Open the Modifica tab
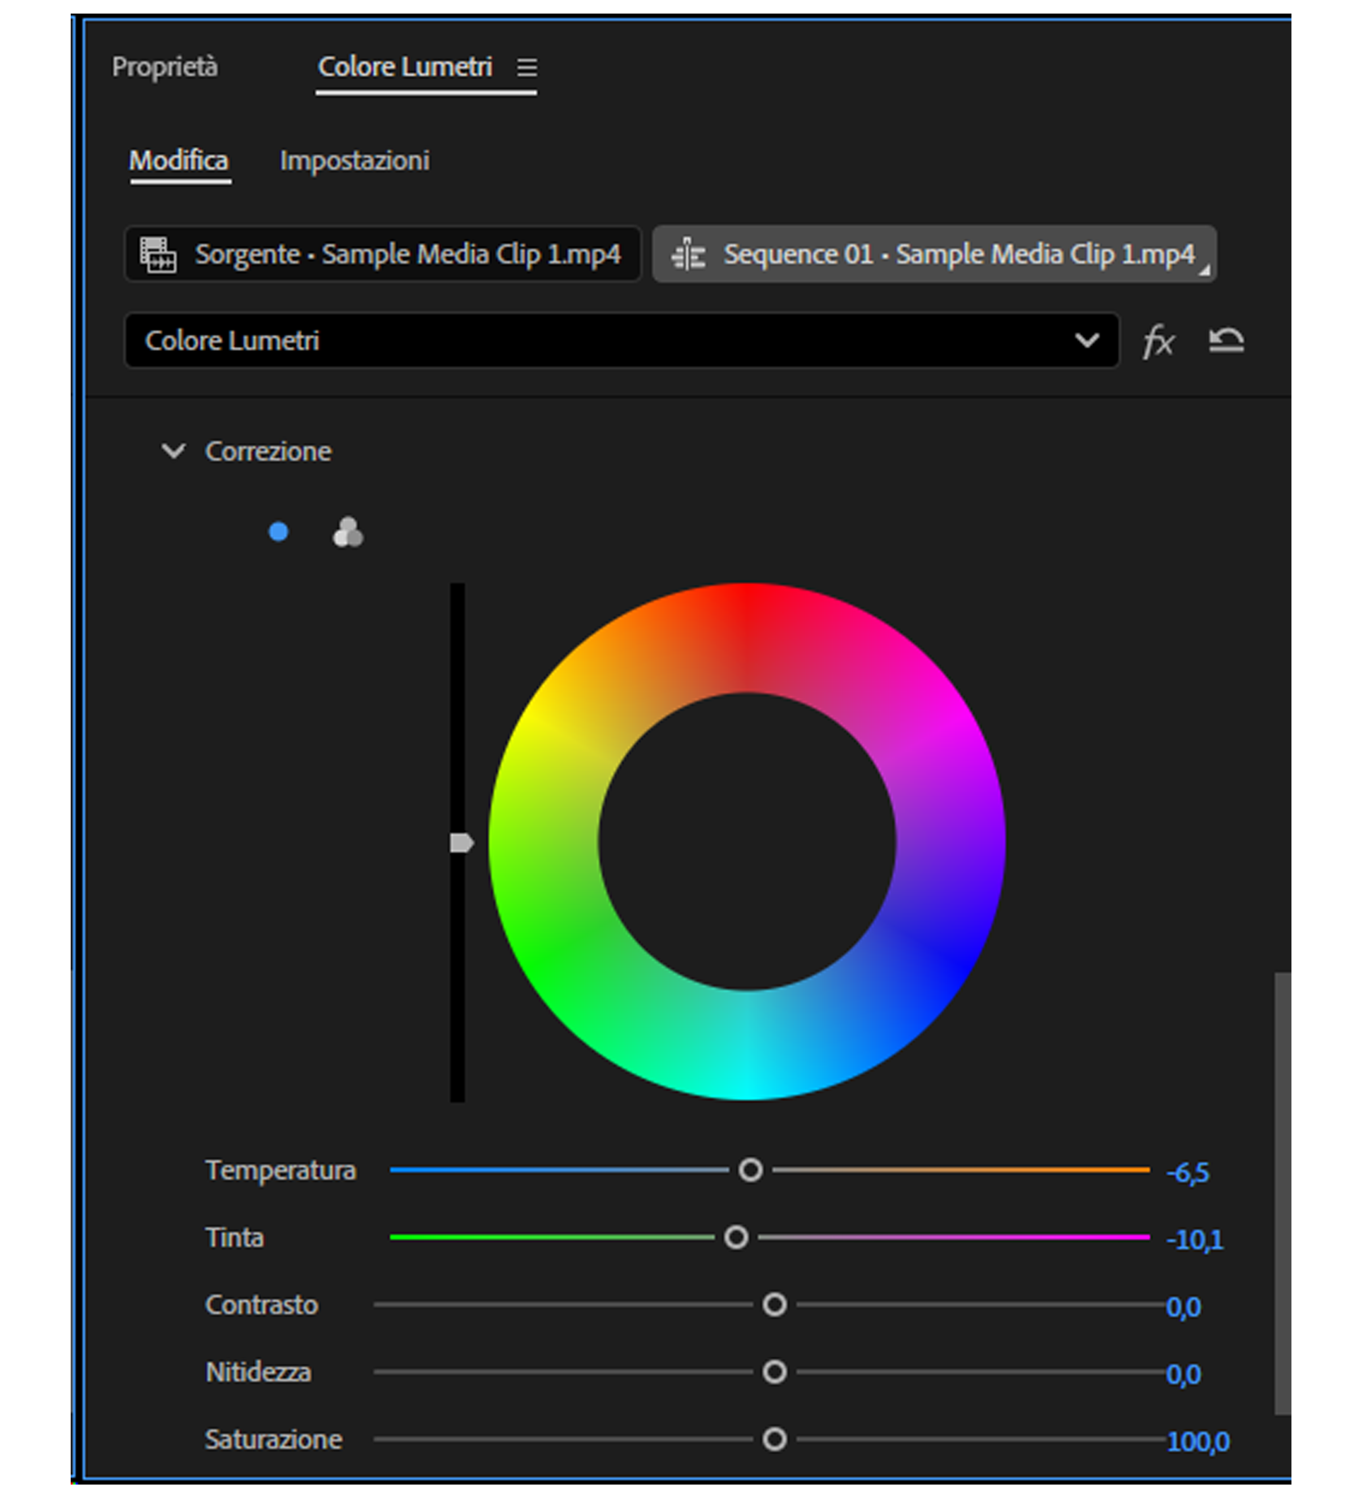The height and width of the screenshot is (1497, 1348). [179, 161]
